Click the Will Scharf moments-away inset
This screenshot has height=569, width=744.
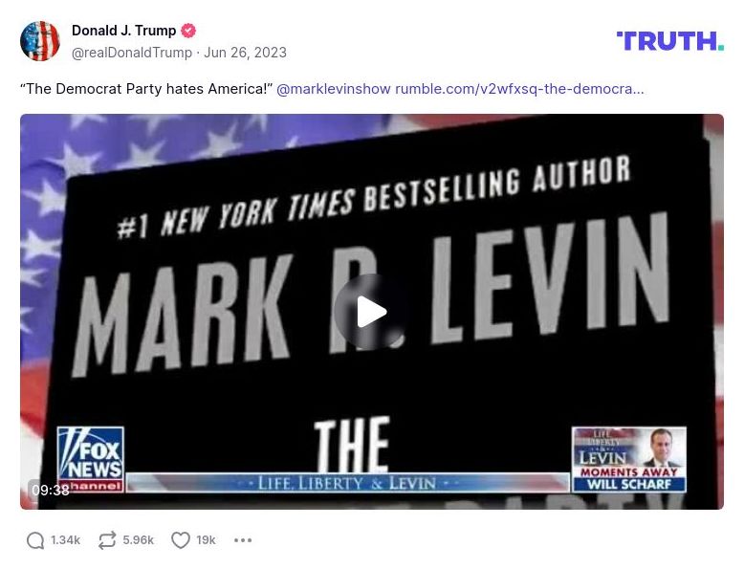(629, 459)
